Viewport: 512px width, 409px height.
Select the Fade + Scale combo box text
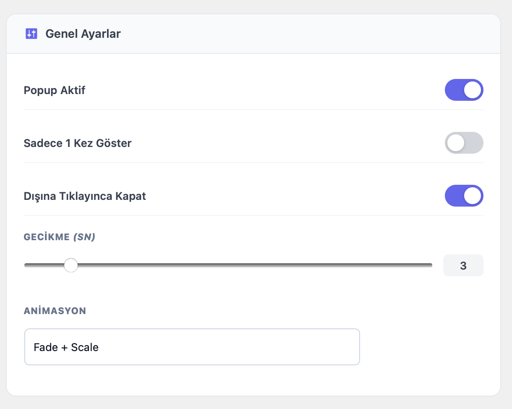(x=66, y=347)
